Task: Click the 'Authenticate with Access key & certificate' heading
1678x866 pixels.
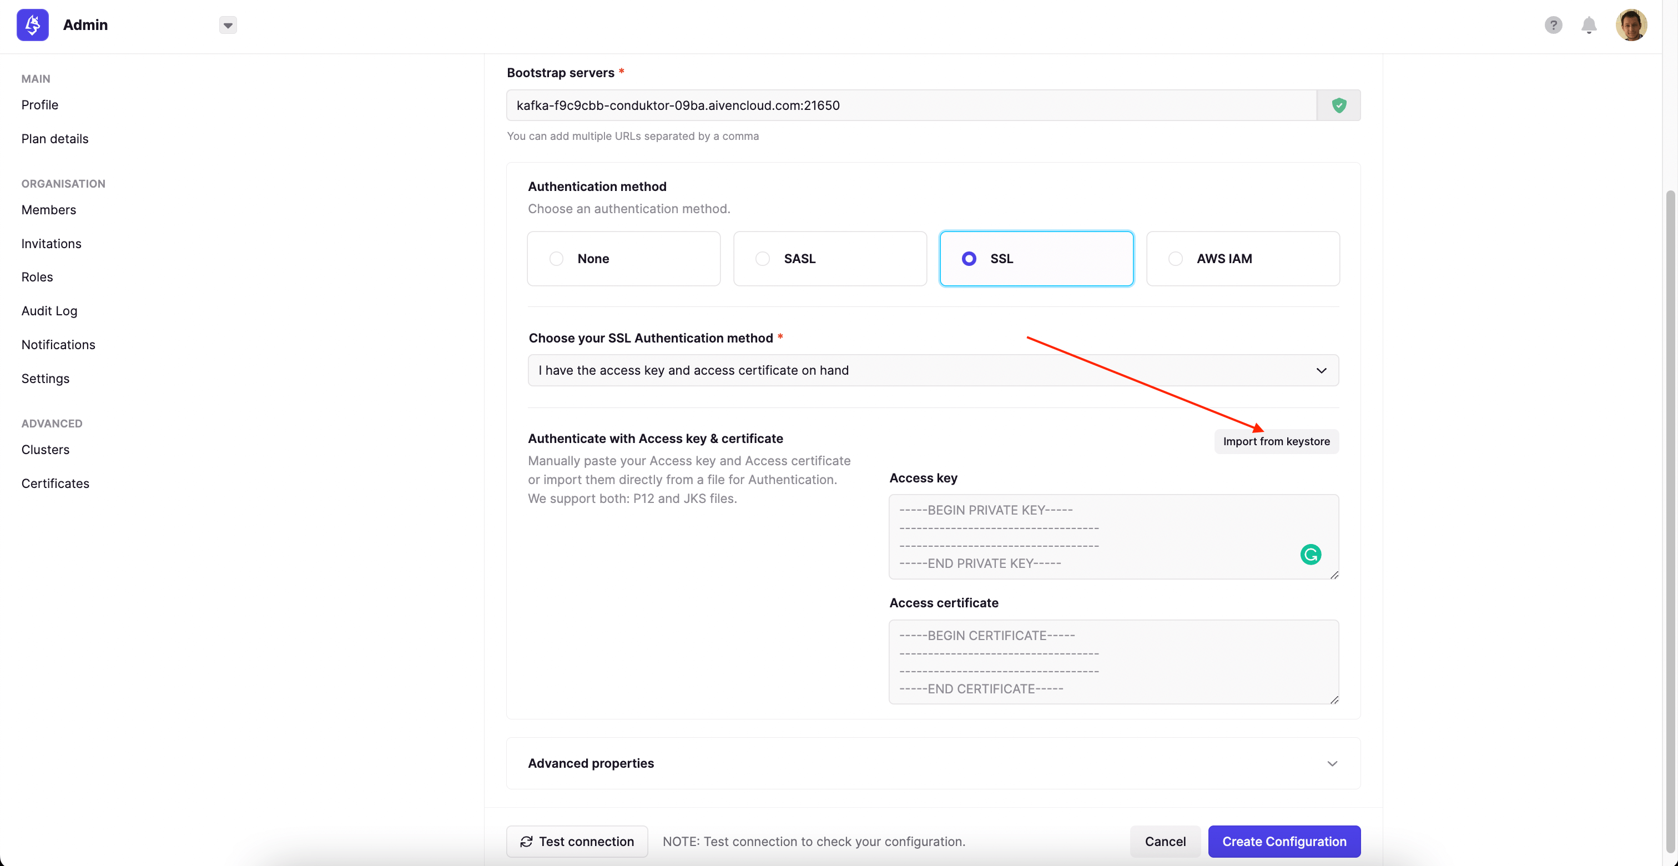Action: 656,439
